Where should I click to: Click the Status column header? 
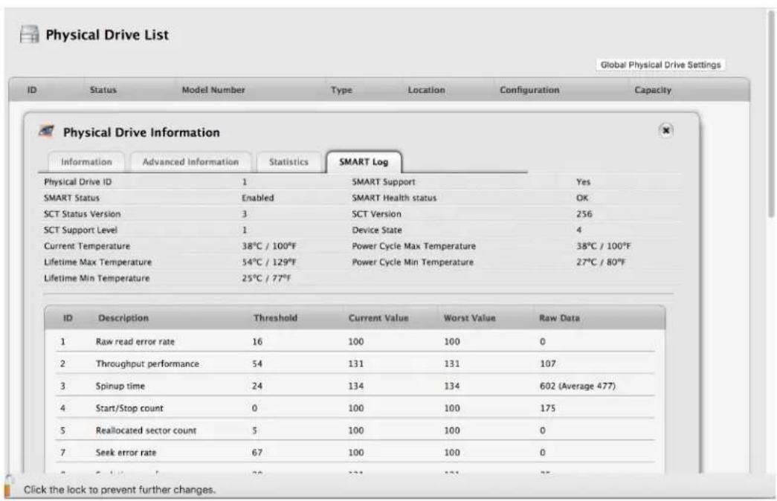coord(103,90)
